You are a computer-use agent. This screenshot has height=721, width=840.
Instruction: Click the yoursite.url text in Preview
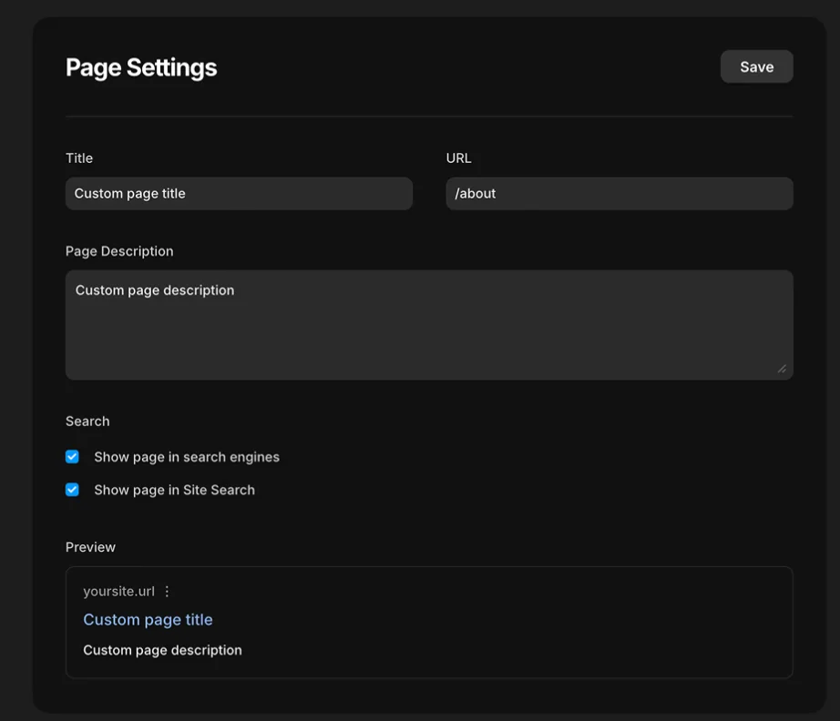118,591
